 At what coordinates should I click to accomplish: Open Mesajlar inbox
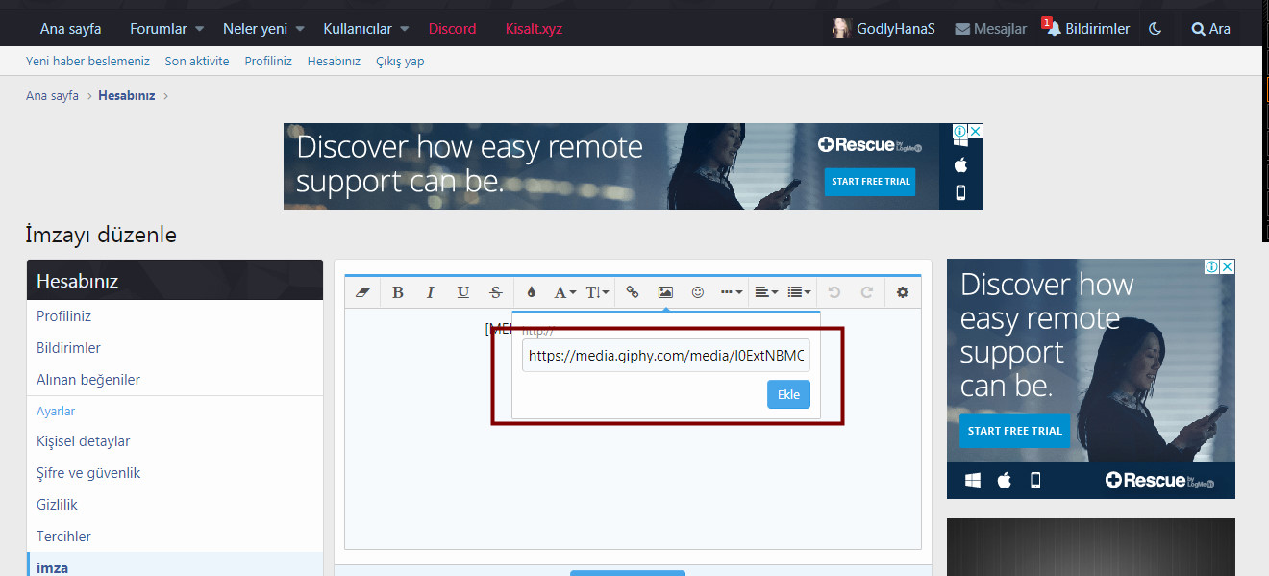[x=990, y=29]
